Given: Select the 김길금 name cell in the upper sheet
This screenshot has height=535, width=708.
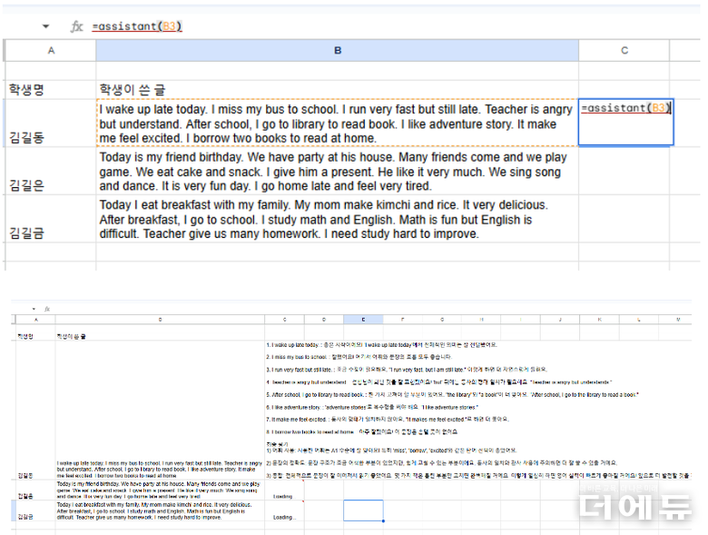Looking at the screenshot, I should (51, 219).
